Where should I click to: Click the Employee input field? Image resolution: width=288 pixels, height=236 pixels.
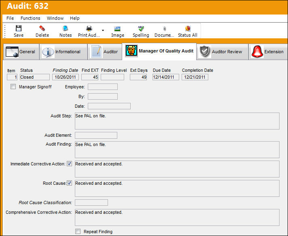(x=103, y=87)
